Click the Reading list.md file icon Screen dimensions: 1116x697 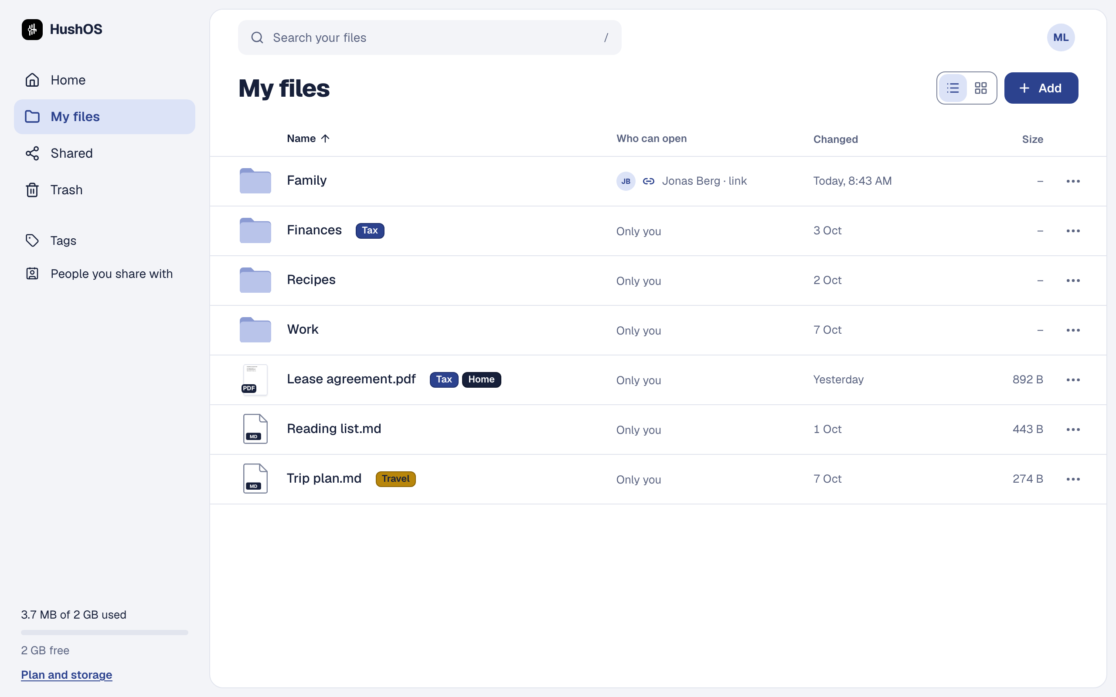[255, 429]
